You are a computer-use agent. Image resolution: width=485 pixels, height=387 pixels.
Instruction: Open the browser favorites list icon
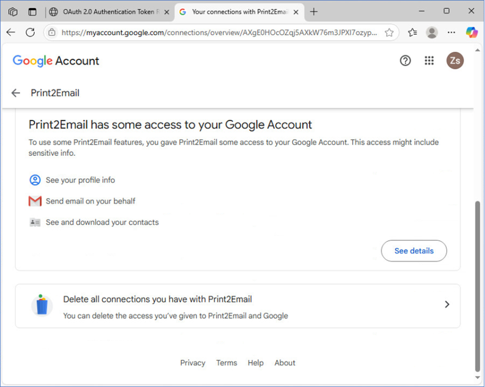(412, 32)
